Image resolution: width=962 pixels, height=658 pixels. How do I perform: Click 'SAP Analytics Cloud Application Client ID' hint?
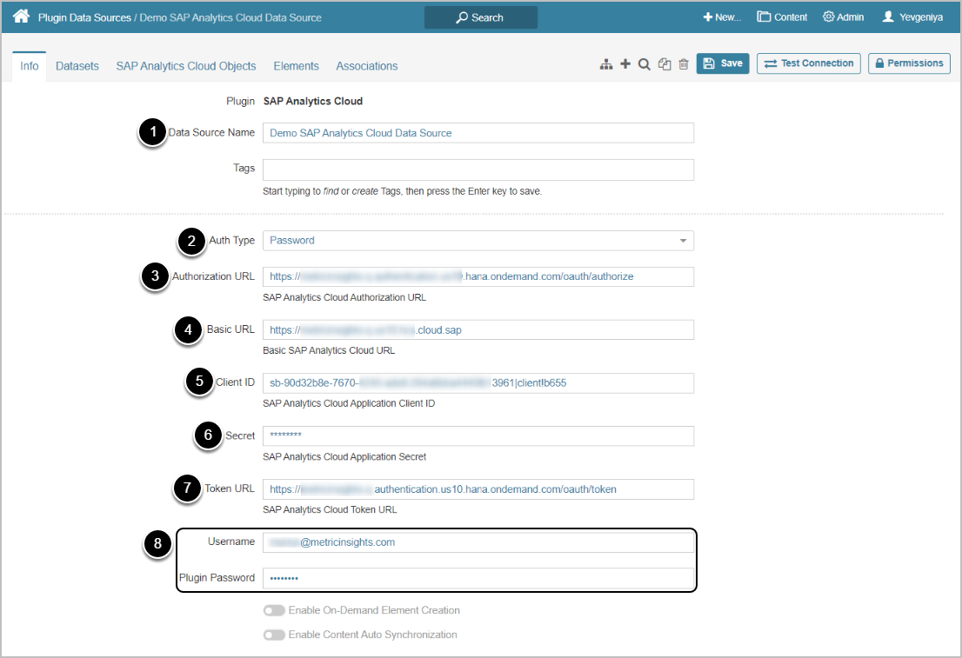pos(349,403)
